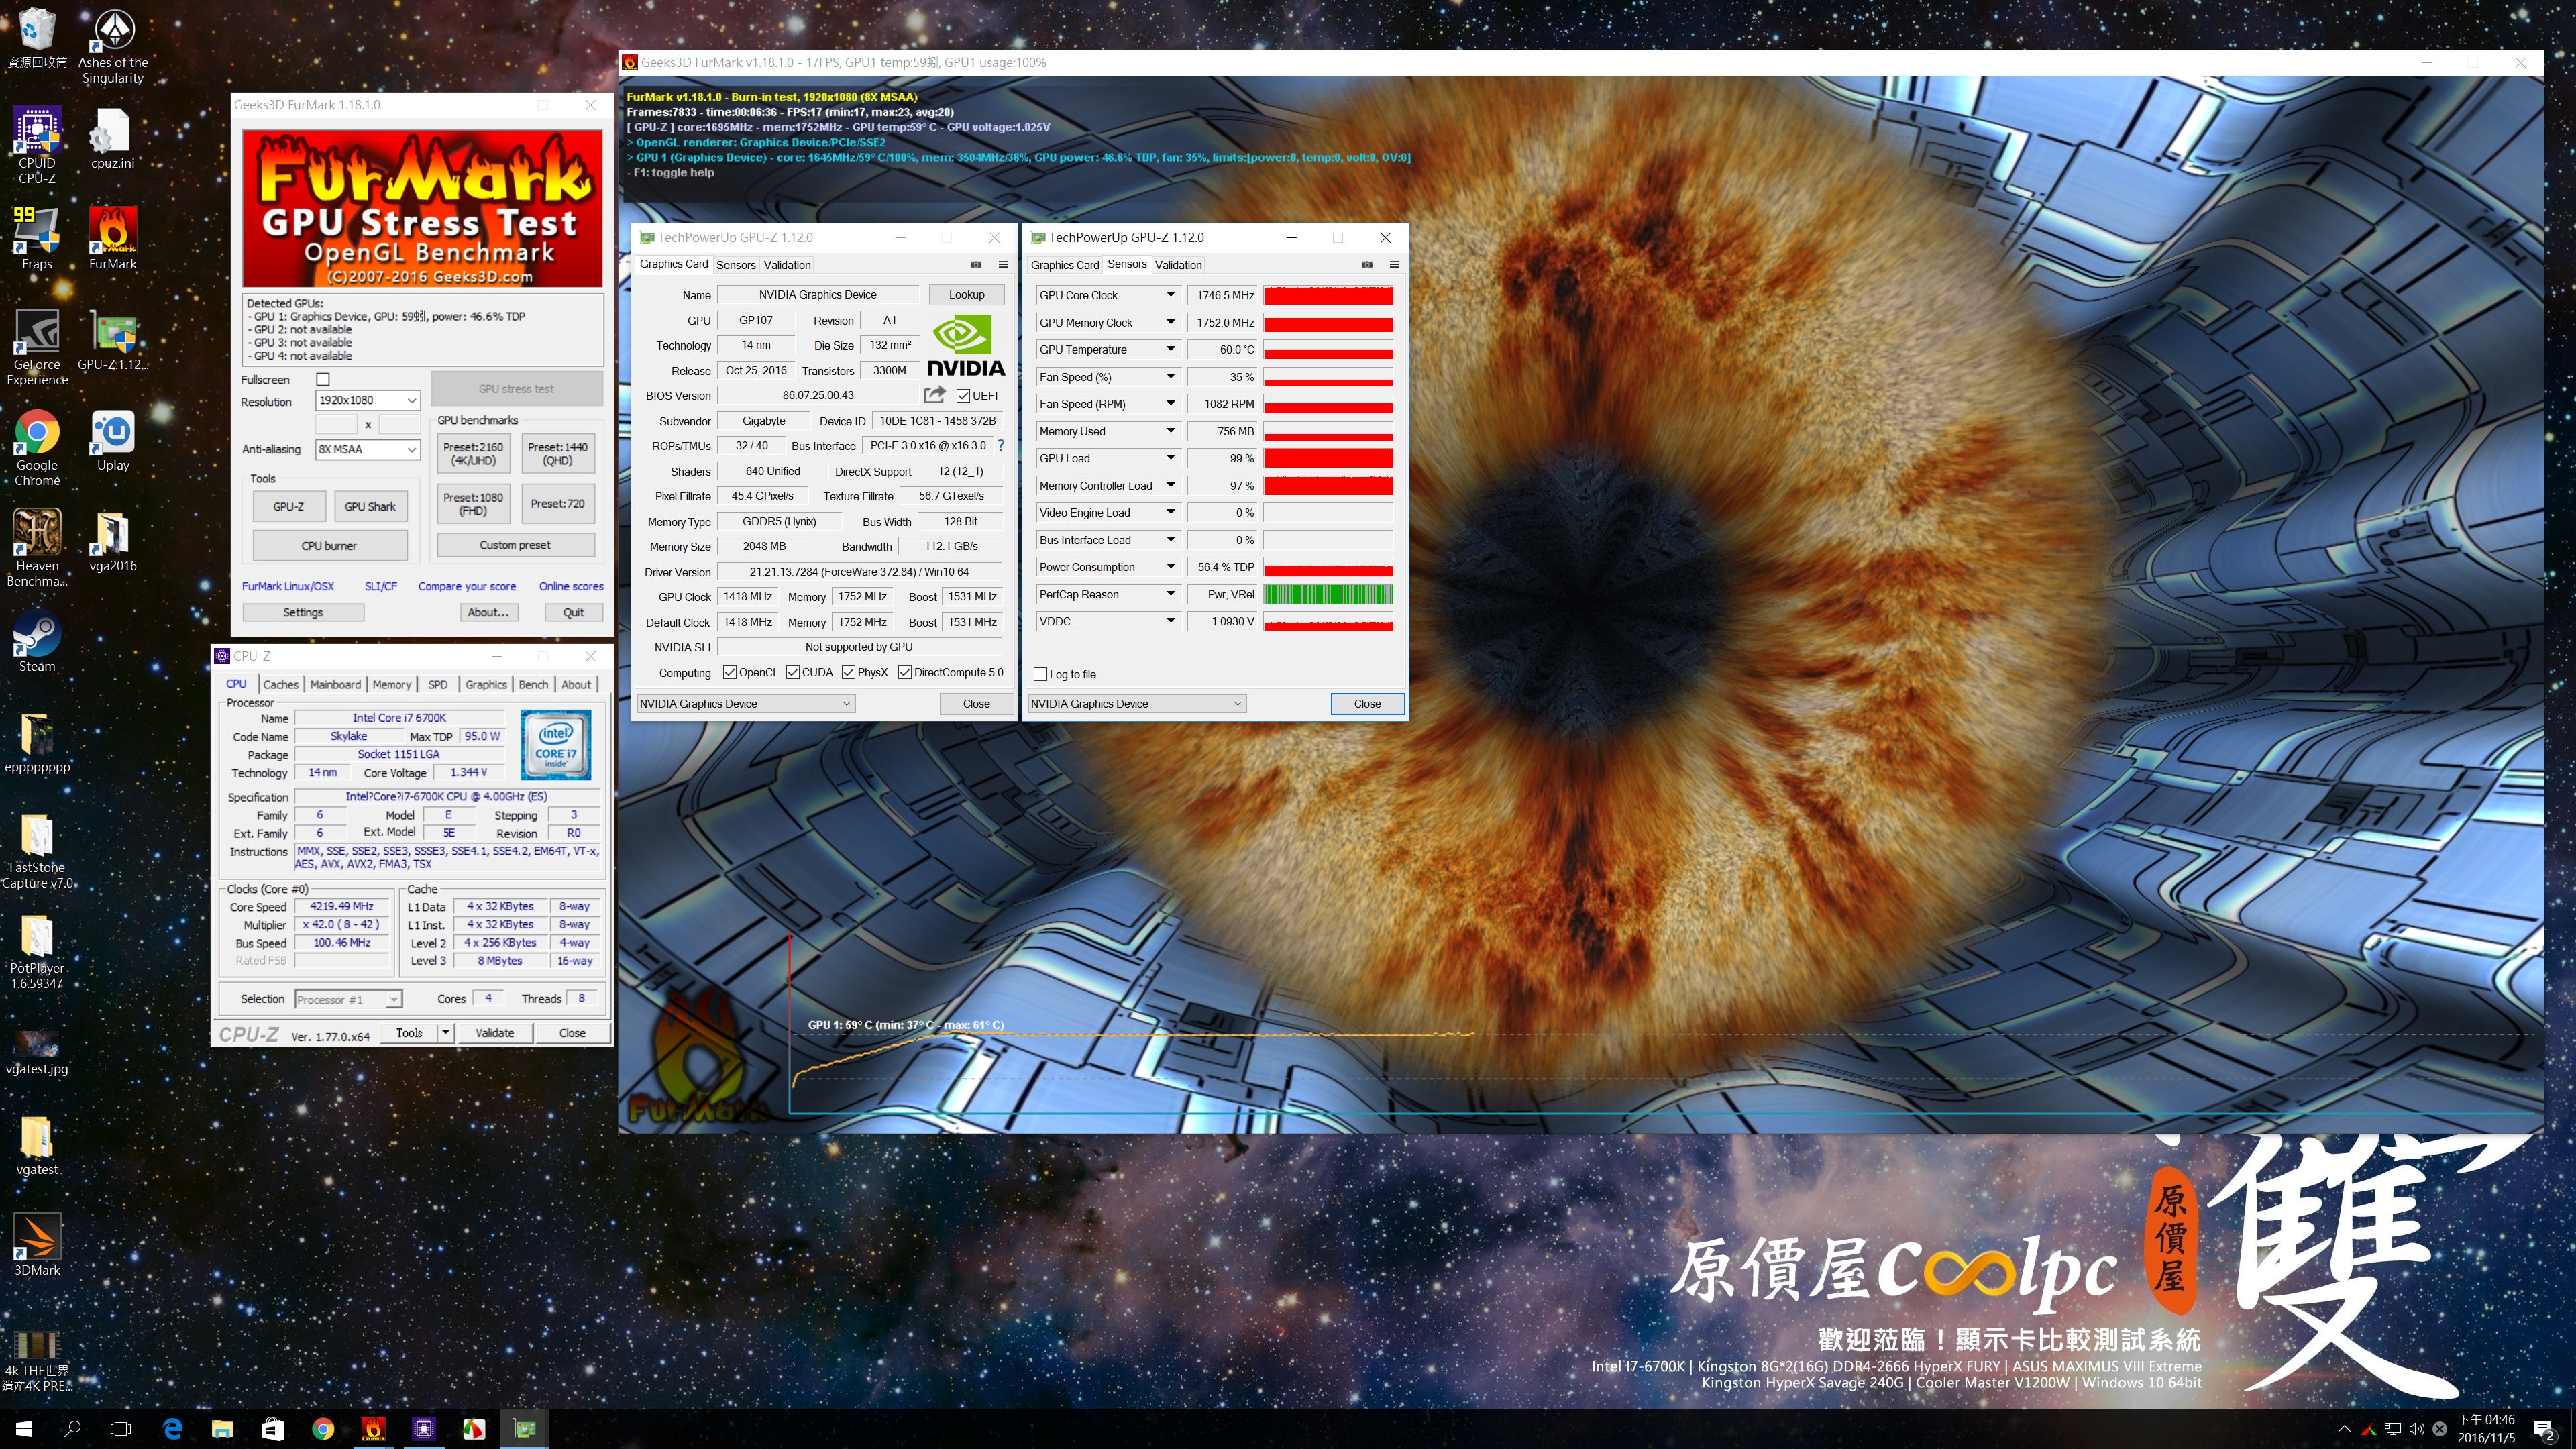Open Sensors tab in left GPU-Z window
Screen dimensions: 2576x1449
pos(736,265)
